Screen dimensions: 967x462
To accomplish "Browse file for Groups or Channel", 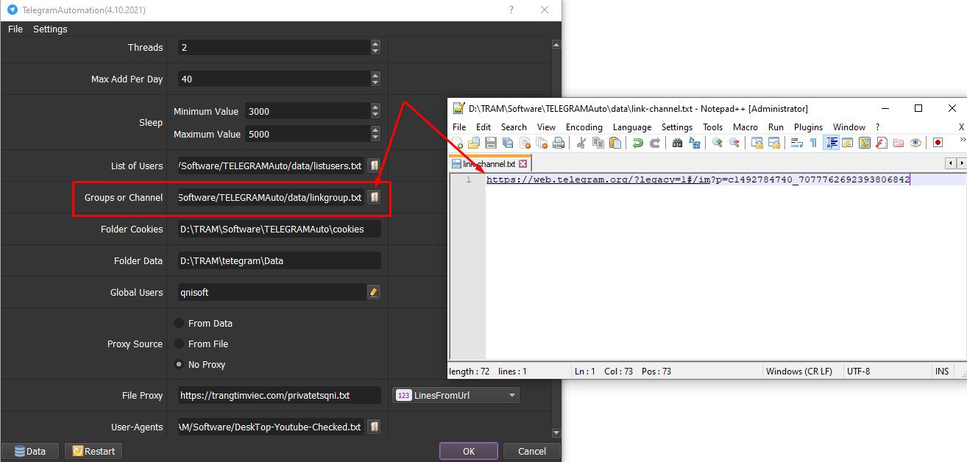I will [374, 197].
